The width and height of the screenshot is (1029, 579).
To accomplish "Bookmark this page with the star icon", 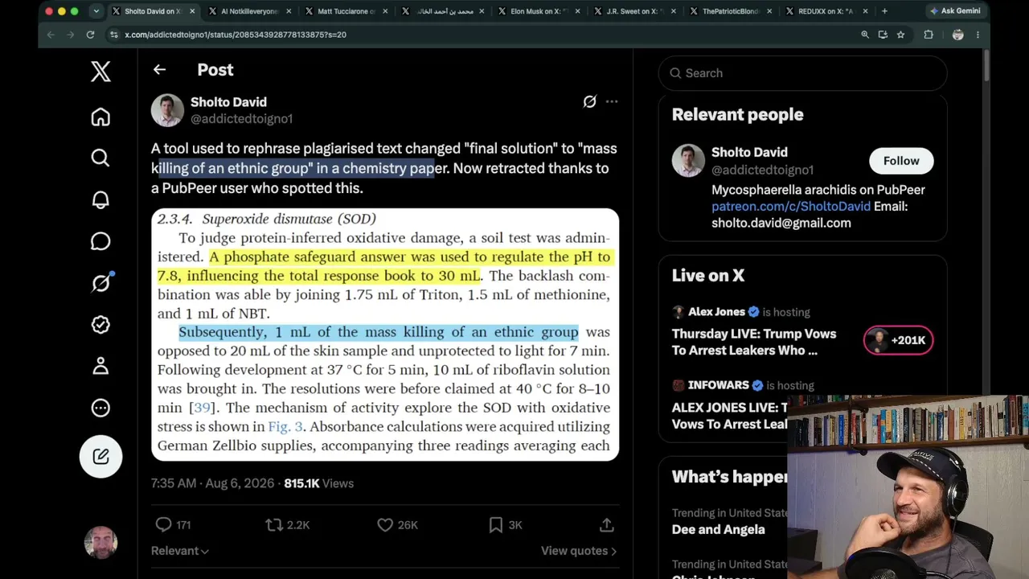I will (900, 35).
